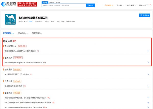
Task: Expand the 开庭公告 row chevron
Action: click(148, 86)
